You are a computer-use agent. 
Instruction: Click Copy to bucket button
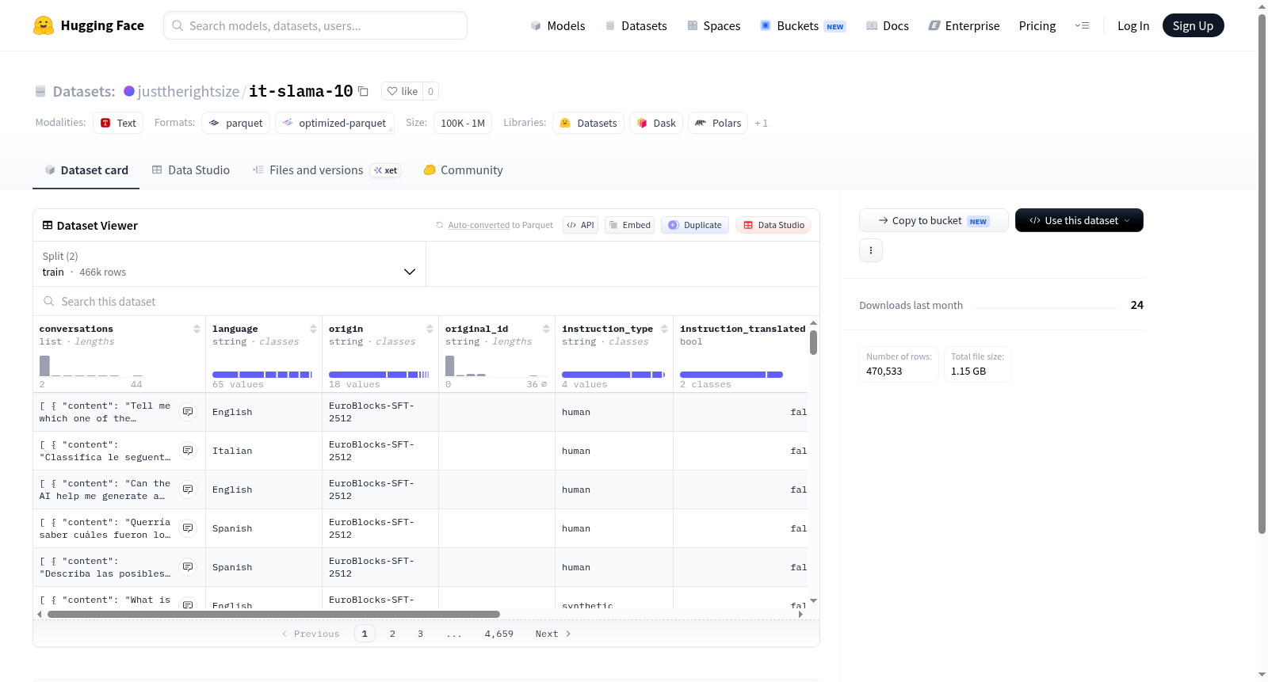coord(934,220)
